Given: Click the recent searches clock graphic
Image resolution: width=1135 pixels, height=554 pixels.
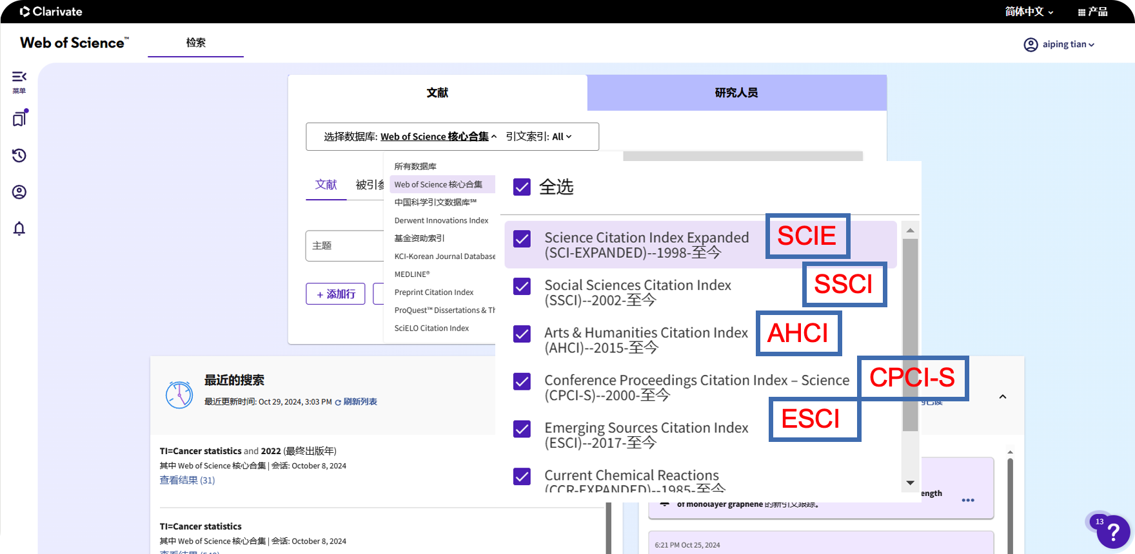Looking at the screenshot, I should pyautogui.click(x=179, y=395).
